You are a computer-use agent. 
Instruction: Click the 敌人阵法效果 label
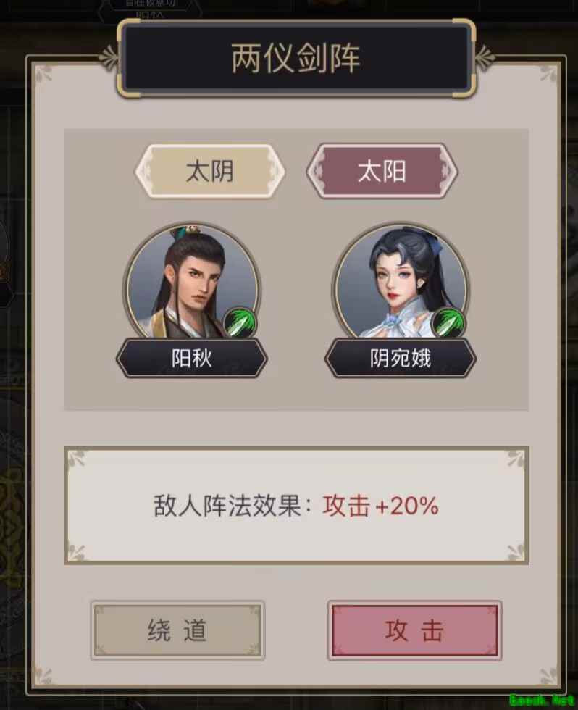(227, 506)
